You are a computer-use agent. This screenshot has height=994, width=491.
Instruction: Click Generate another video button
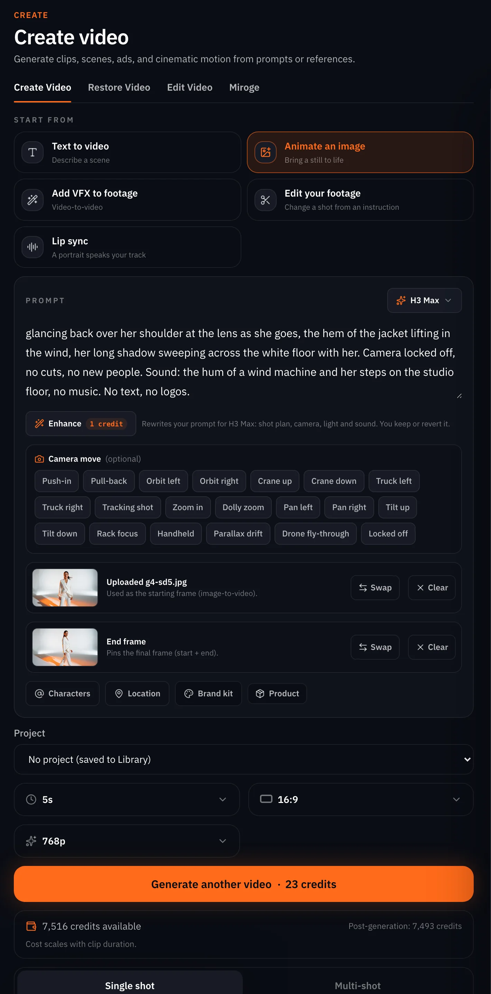[243, 884]
